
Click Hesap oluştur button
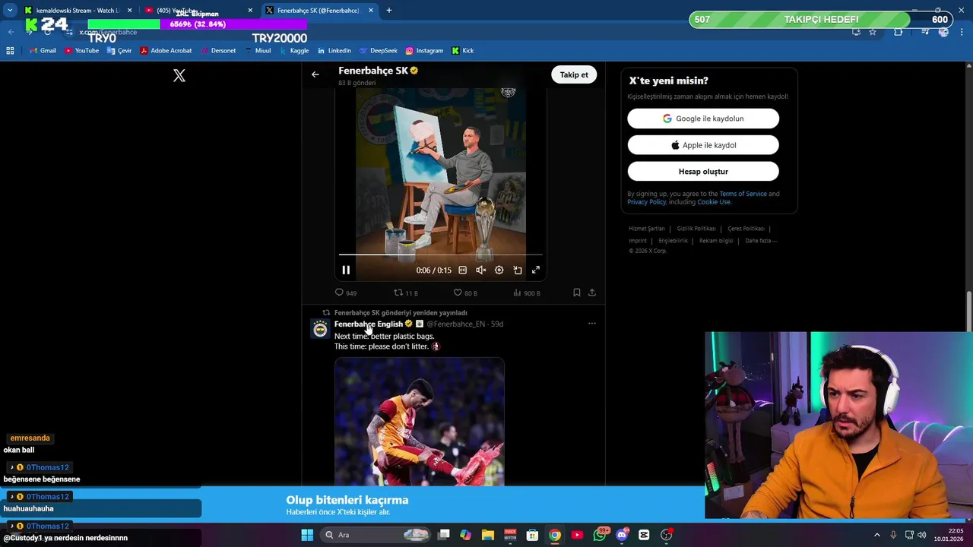[703, 172]
